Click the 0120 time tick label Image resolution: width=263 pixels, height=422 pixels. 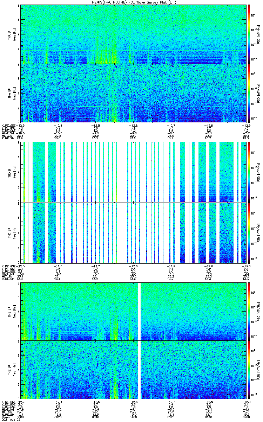click(x=170, y=417)
